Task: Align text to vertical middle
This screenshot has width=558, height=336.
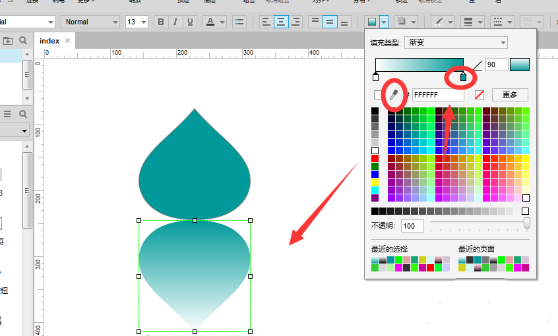Action: pos(330,22)
